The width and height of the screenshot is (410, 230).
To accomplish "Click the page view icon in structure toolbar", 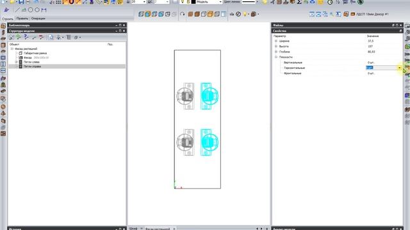I will [51, 37].
